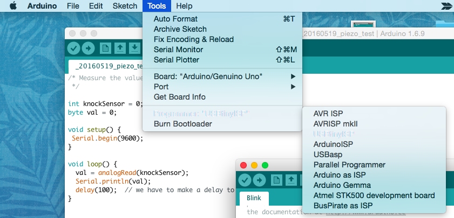Close the open Tools menu
This screenshot has height=218, width=454.
[x=157, y=6]
